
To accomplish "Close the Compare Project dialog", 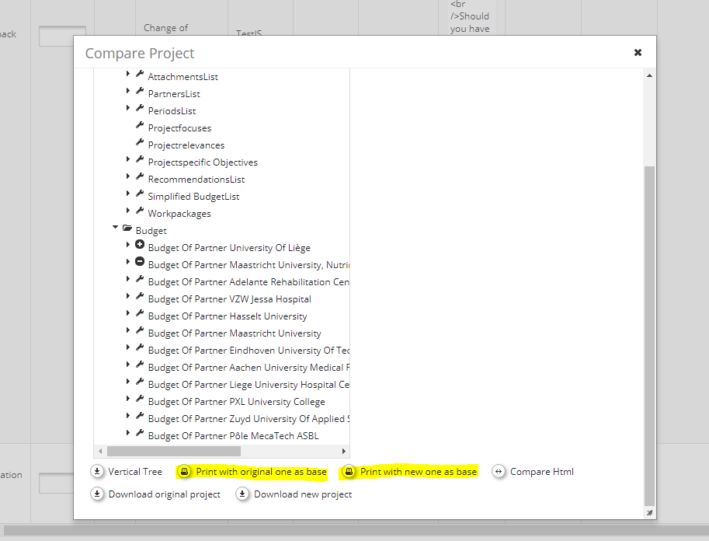I will pyautogui.click(x=638, y=53).
